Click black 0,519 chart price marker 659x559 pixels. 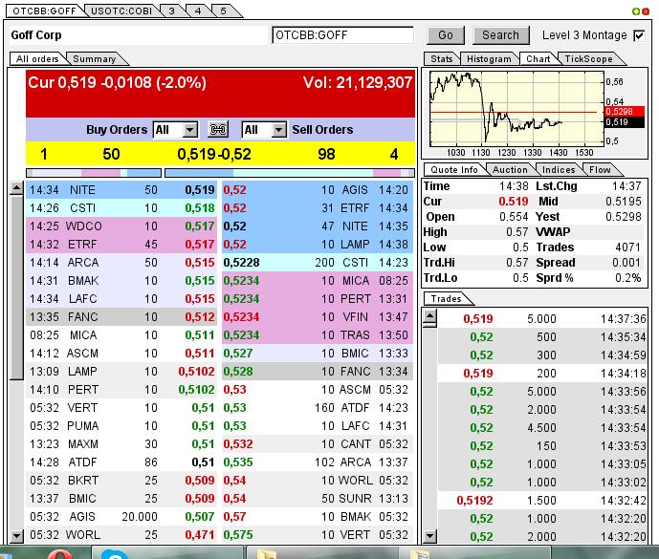pos(625,122)
